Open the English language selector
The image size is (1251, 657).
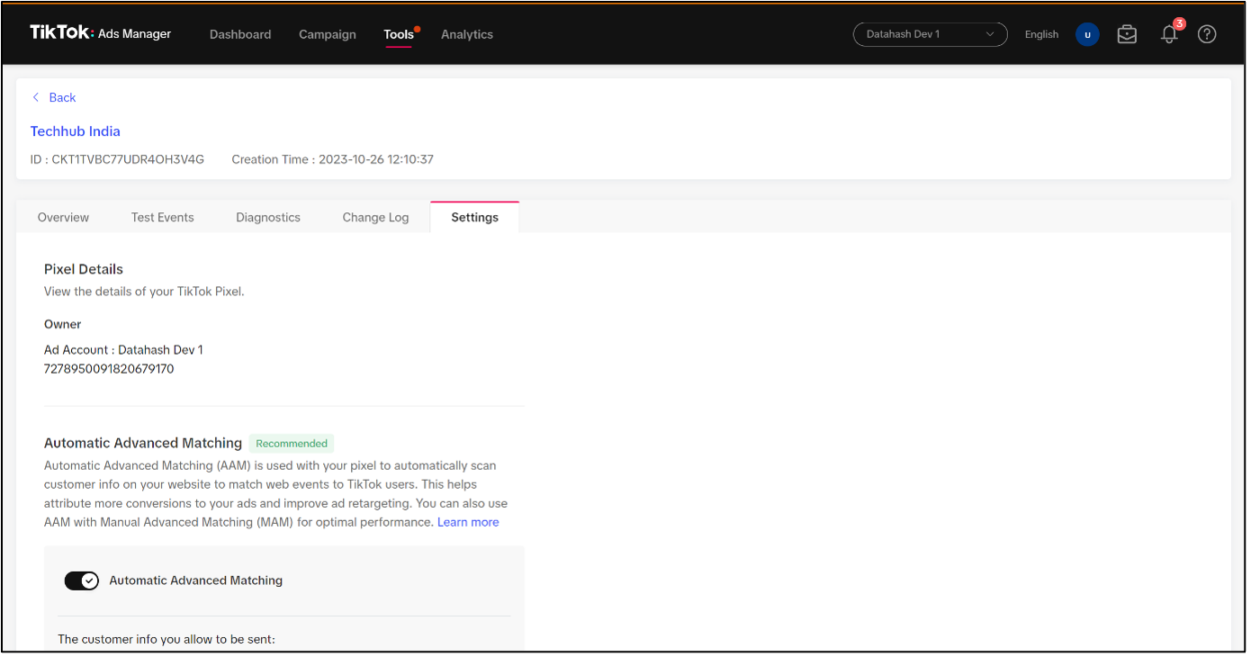coord(1041,34)
